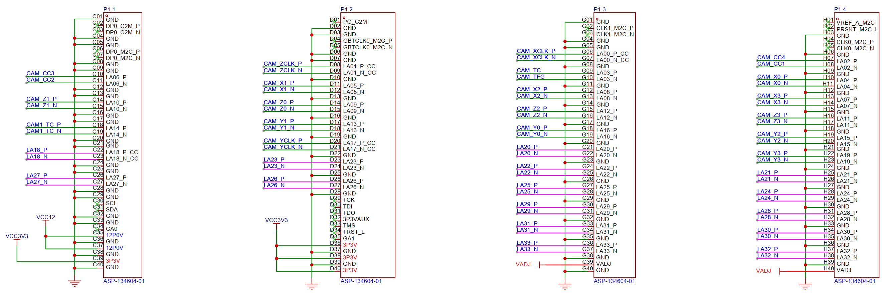The image size is (890, 294).
Task: Select the CAM_XCLK_P net label
Action: (x=536, y=51)
